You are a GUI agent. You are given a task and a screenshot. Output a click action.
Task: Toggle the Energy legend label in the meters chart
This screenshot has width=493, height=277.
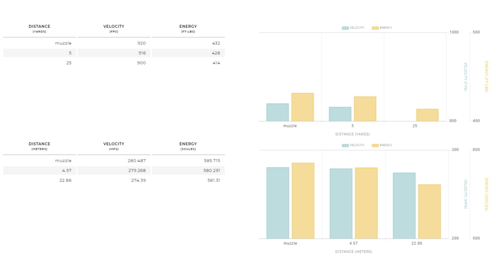386,146
